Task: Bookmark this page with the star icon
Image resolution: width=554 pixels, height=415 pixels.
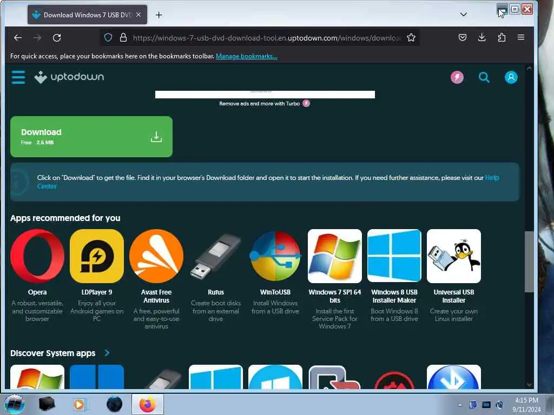Action: (x=411, y=37)
